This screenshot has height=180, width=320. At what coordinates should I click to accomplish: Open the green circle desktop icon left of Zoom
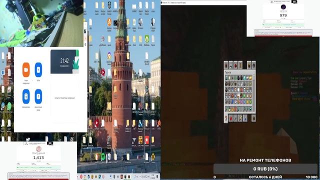click(x=9, y=106)
